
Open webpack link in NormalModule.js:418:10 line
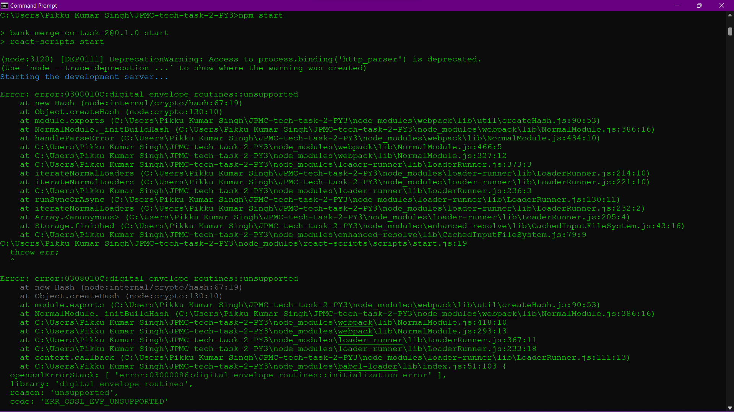tap(355, 323)
